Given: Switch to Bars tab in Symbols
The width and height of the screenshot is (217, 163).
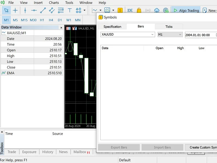Looking at the screenshot, I should pos(141,26).
